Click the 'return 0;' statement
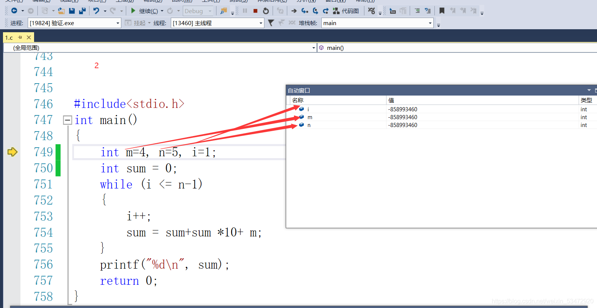Viewport: 597px width, 308px height. pos(129,281)
